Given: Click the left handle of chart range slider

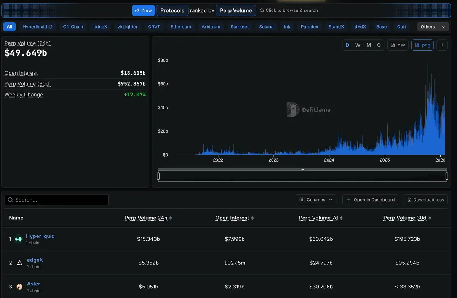Looking at the screenshot, I should click(x=158, y=176).
